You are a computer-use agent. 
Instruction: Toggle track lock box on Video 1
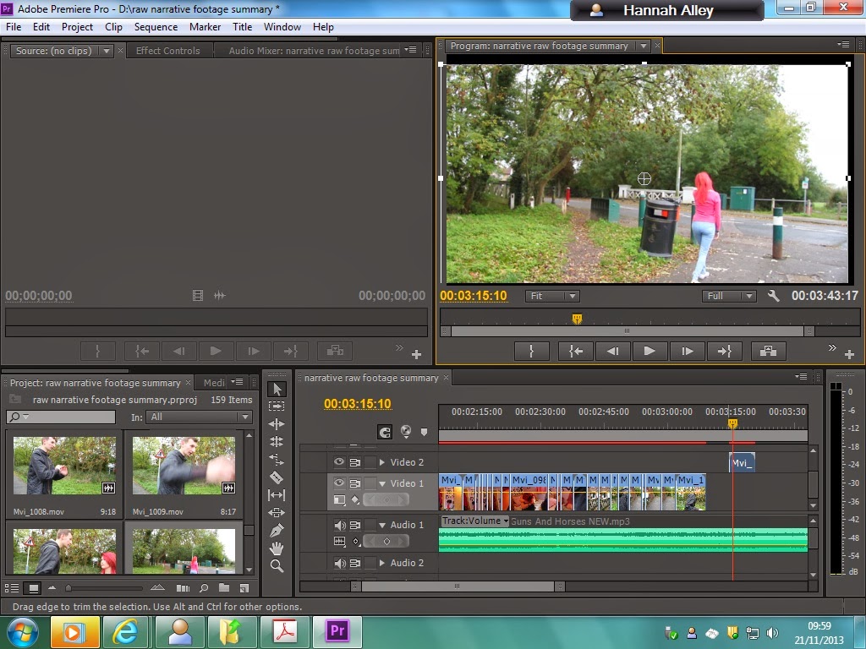coord(370,483)
